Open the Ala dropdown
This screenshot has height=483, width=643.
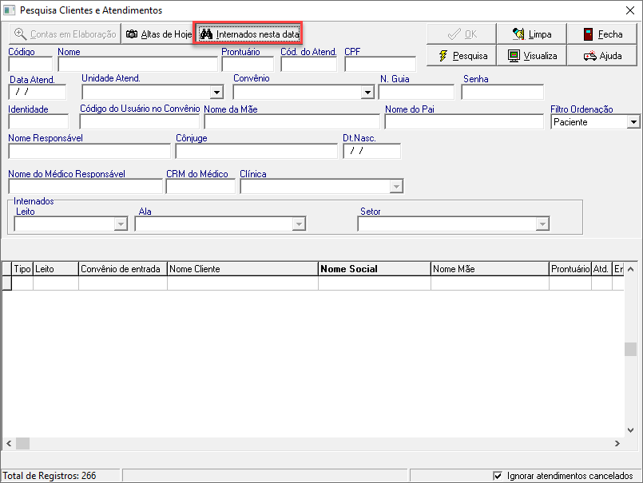pos(299,224)
